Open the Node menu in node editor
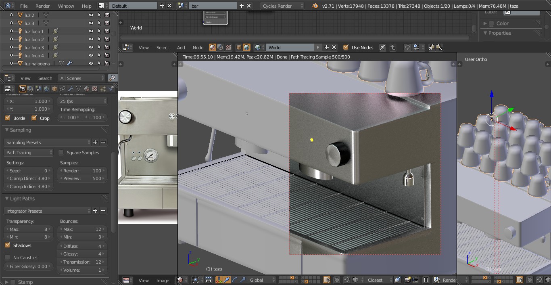The width and height of the screenshot is (551, 285). click(x=198, y=48)
